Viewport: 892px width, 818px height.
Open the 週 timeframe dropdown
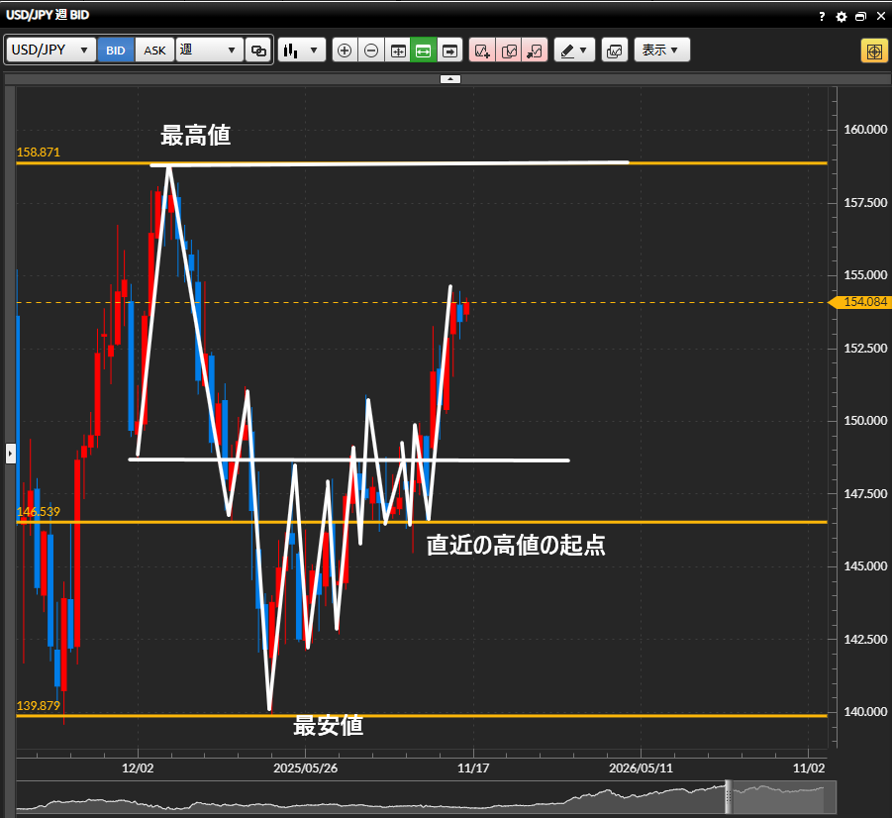click(x=209, y=51)
